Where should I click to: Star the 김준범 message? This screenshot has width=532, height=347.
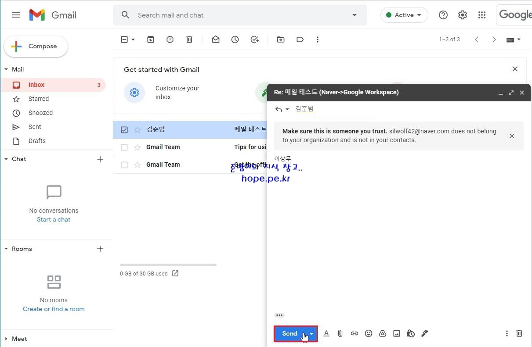(x=138, y=130)
